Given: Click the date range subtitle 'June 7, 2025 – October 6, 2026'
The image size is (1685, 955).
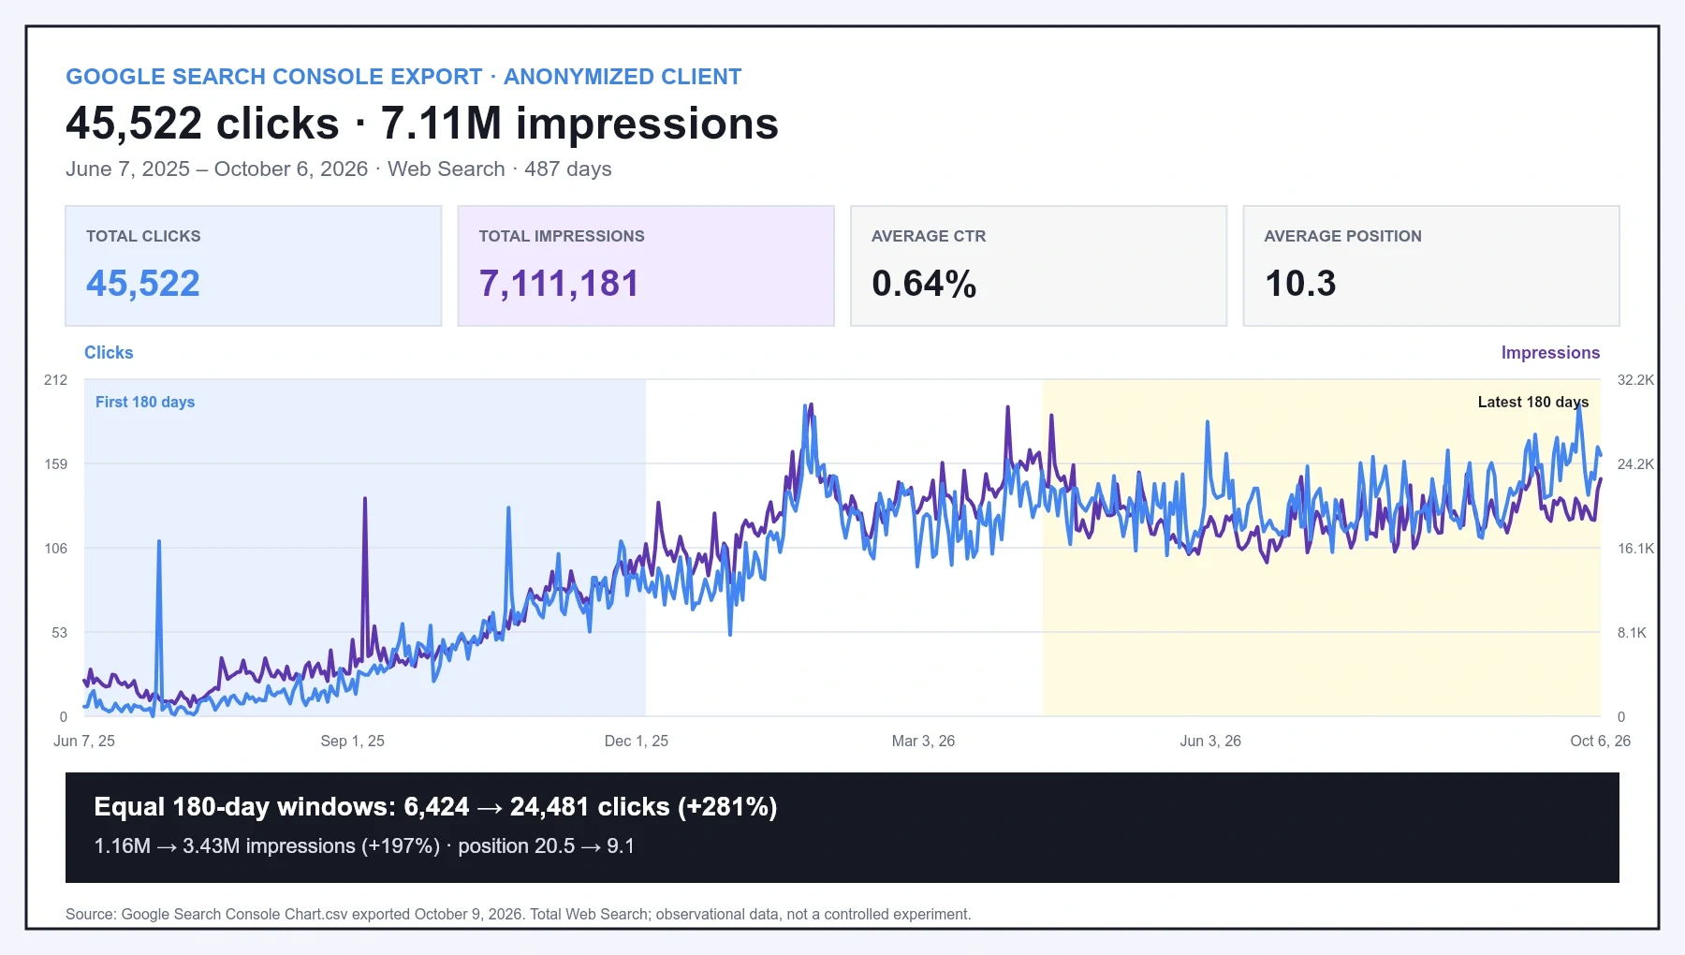Looking at the screenshot, I should tap(217, 169).
